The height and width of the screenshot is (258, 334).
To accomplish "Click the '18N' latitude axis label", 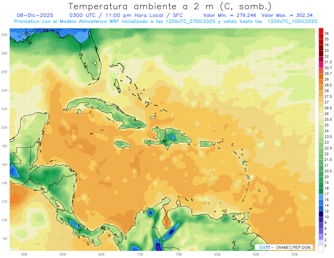I will coord(5,146).
